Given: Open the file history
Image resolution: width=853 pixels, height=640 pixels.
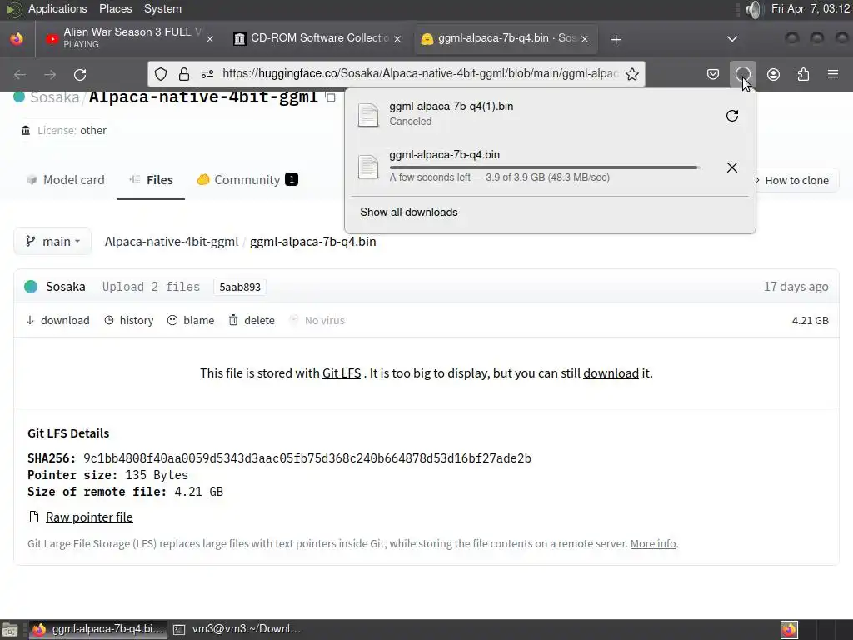Looking at the screenshot, I should [129, 321].
